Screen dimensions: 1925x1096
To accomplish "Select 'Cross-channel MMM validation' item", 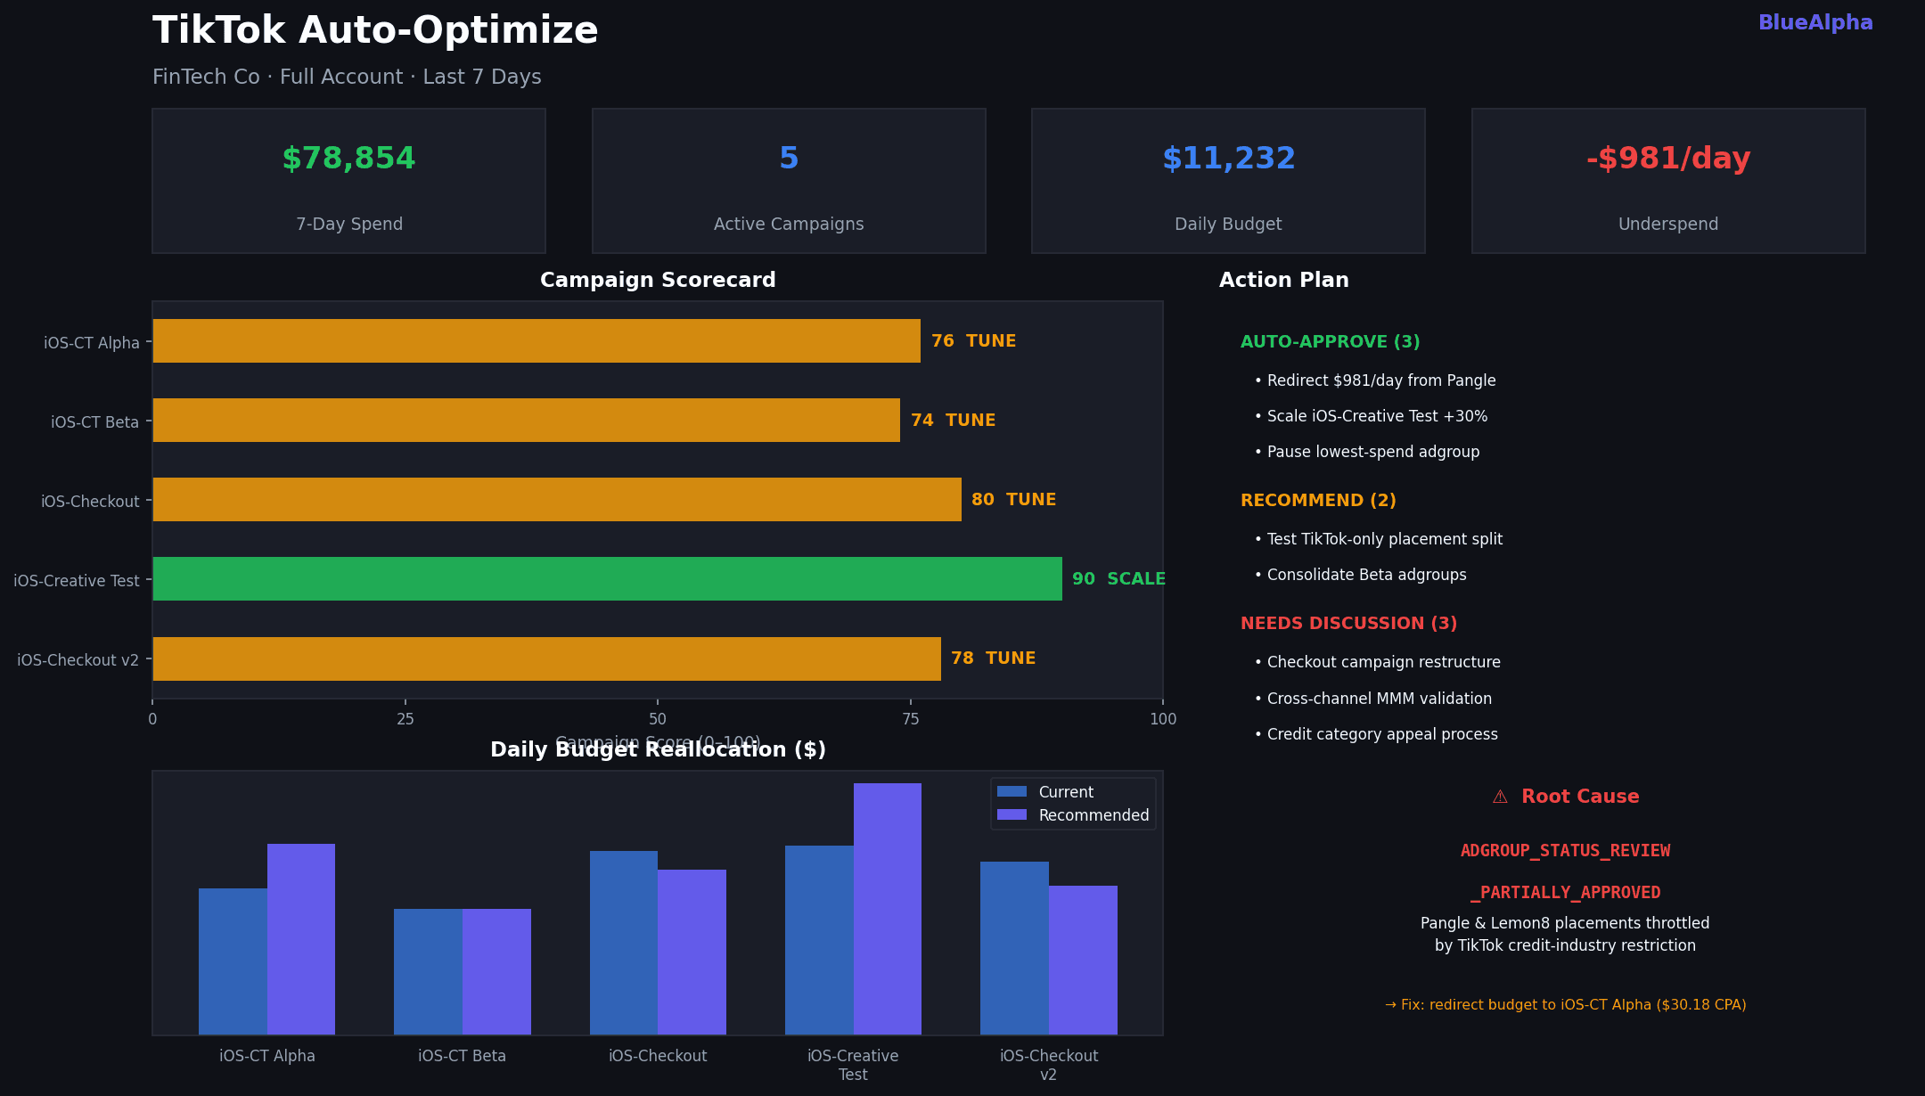I will click(1373, 699).
